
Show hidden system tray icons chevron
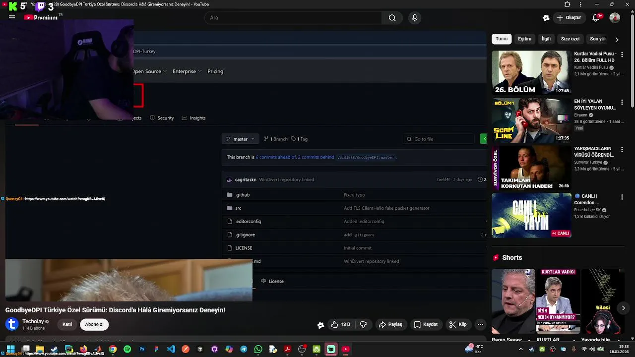pos(520,349)
